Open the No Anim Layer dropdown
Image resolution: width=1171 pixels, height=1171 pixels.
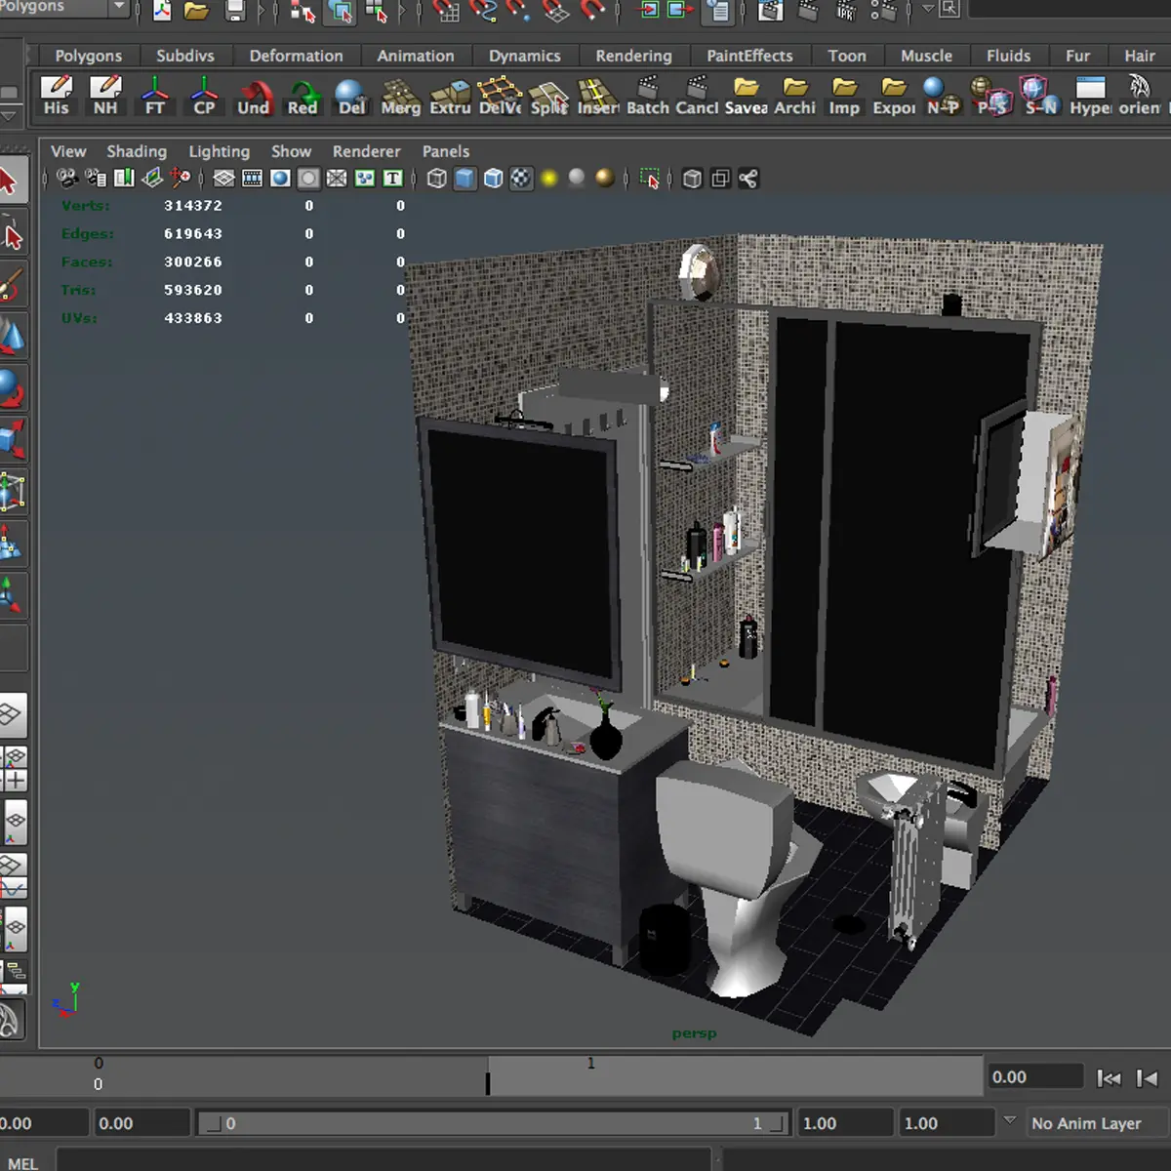(x=1086, y=1123)
